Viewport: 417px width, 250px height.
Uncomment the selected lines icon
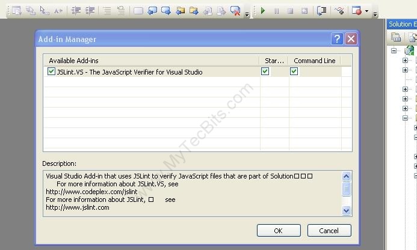point(121,11)
